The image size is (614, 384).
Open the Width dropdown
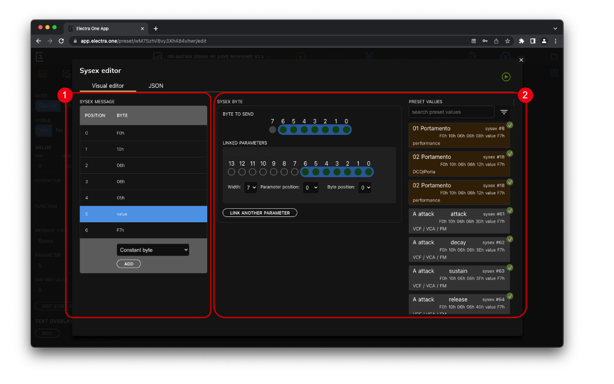point(250,188)
